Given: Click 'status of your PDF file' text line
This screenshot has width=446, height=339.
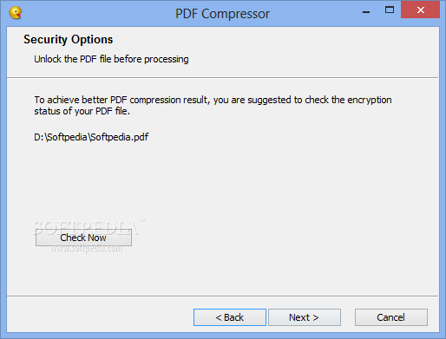Looking at the screenshot, I should (82, 111).
